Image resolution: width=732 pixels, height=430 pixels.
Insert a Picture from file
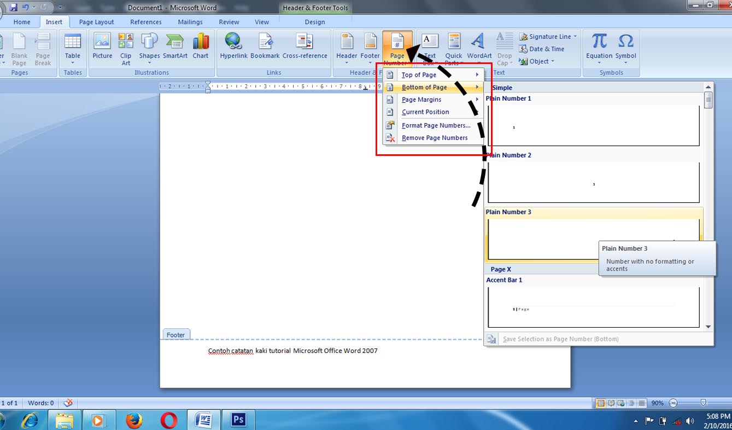point(102,47)
